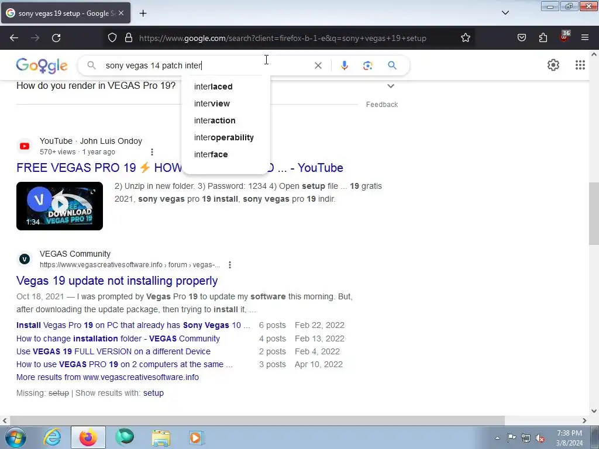Open the media player taskbar icon
Screen dimensions: 599x449
[197, 437]
